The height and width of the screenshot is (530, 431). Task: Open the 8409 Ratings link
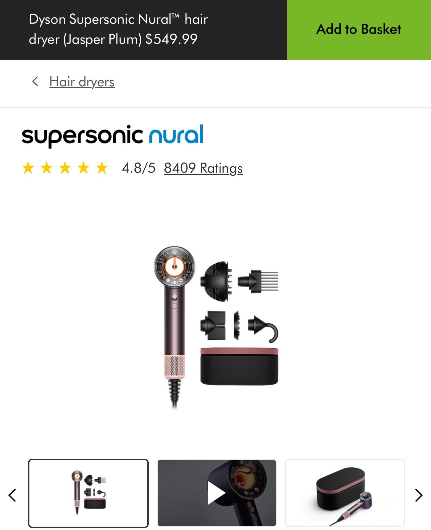pyautogui.click(x=203, y=168)
